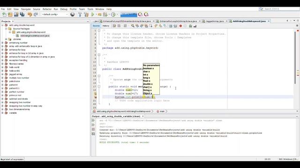Open the Tools menu
300x168 pixels.
(x=90, y=9)
